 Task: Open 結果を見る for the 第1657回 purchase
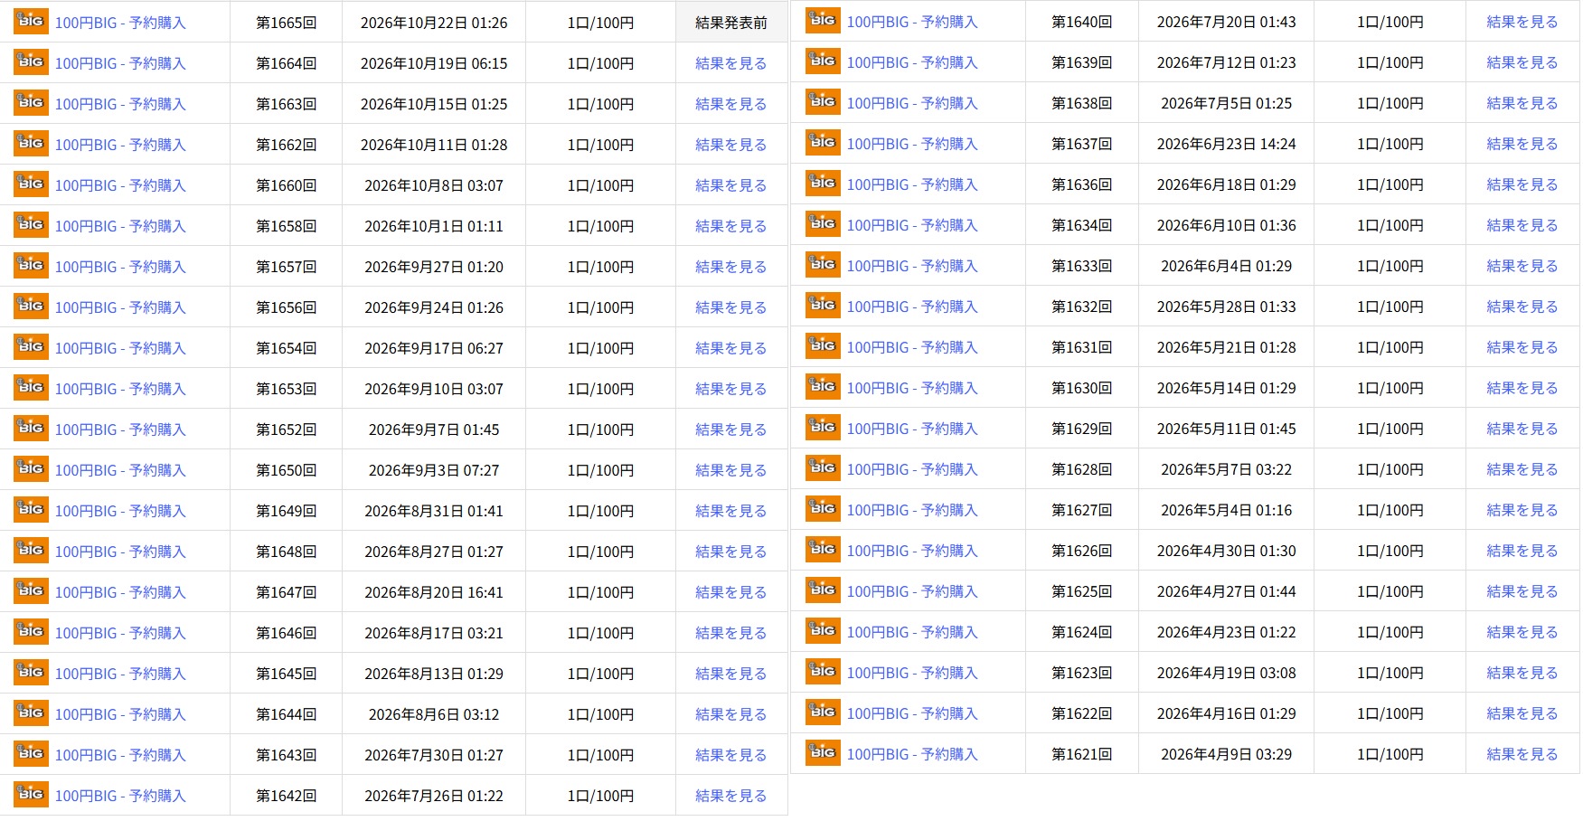[x=731, y=267]
